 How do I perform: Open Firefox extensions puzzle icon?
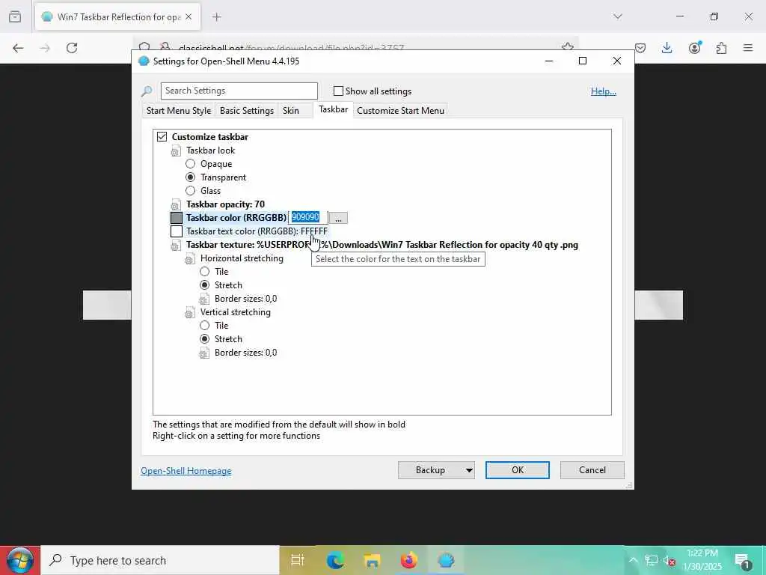click(x=722, y=48)
